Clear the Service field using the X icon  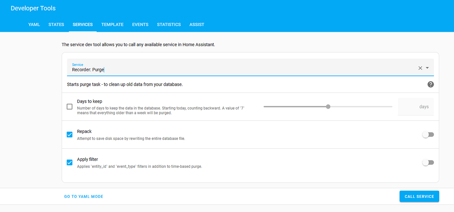coord(420,68)
